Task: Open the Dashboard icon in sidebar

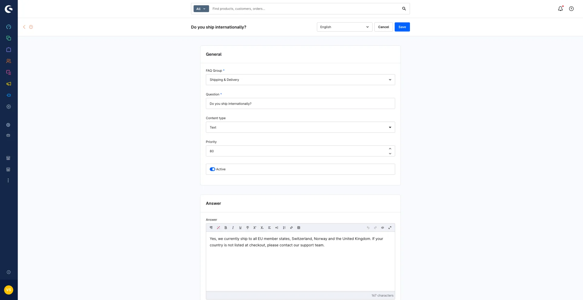Action: 9,27
